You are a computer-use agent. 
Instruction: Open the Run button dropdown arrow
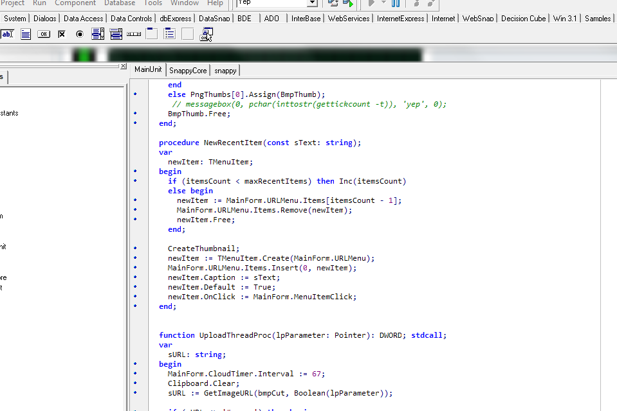coord(383,3)
